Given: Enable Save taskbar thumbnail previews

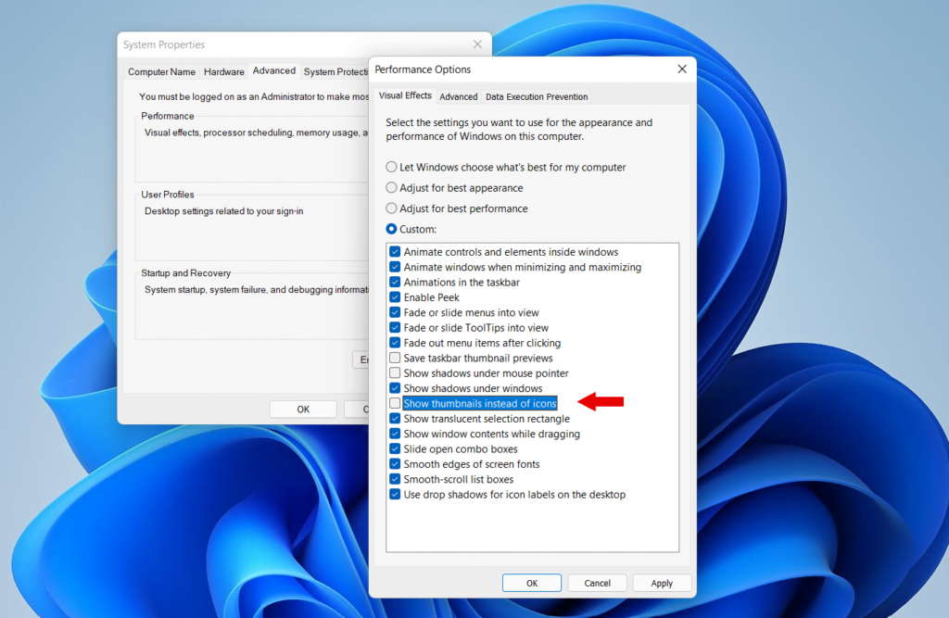Looking at the screenshot, I should tap(395, 358).
